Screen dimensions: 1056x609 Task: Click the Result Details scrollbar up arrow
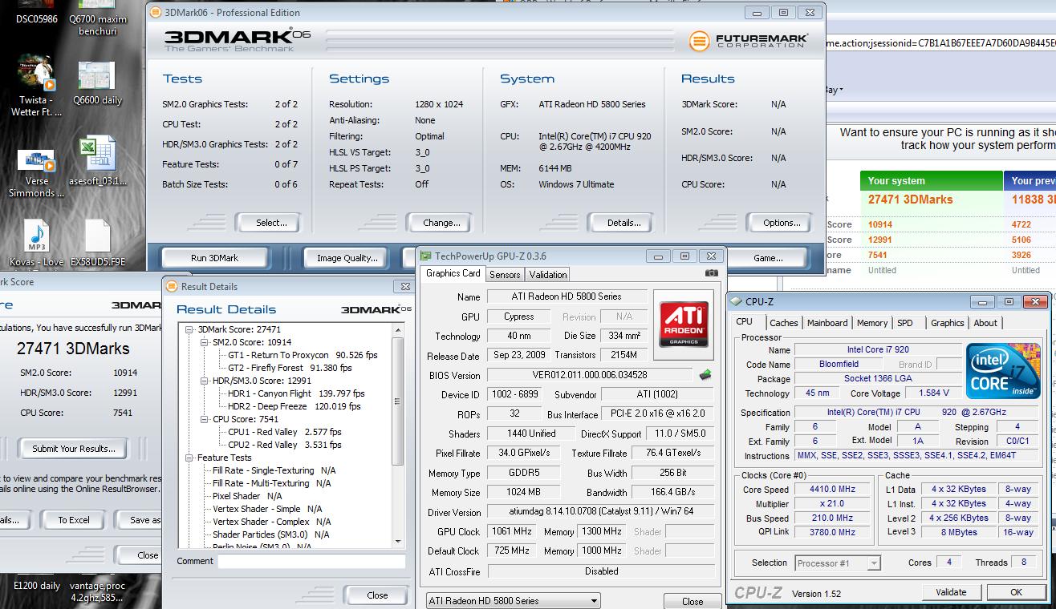(x=398, y=329)
